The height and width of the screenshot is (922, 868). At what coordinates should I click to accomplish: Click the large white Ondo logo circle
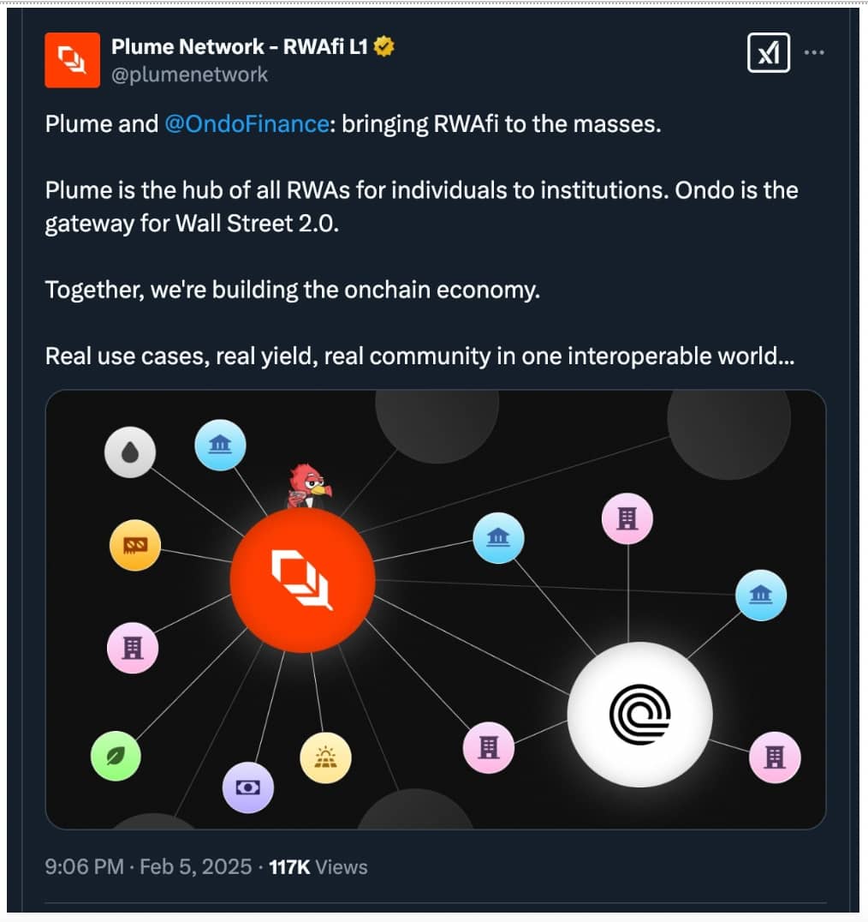tap(639, 714)
